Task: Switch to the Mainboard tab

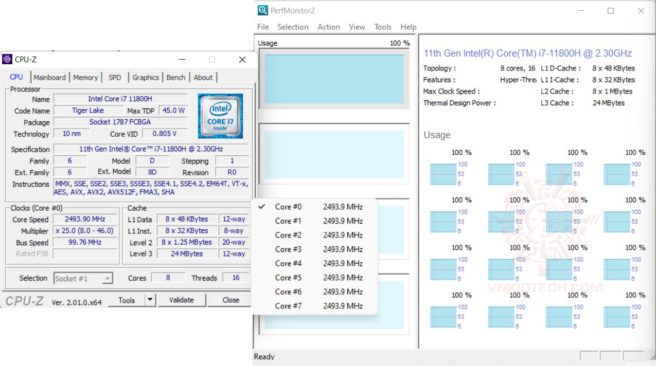Action: (49, 78)
